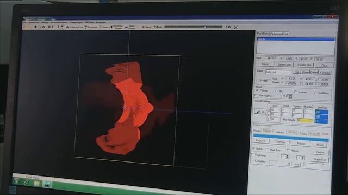Screen dimensions: 348x195
Task: Open the Settings menu
Action: coord(45,22)
